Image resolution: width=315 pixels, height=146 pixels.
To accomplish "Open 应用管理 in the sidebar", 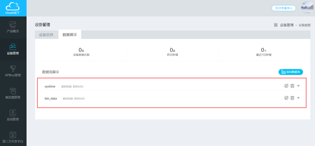I will (x=13, y=115).
